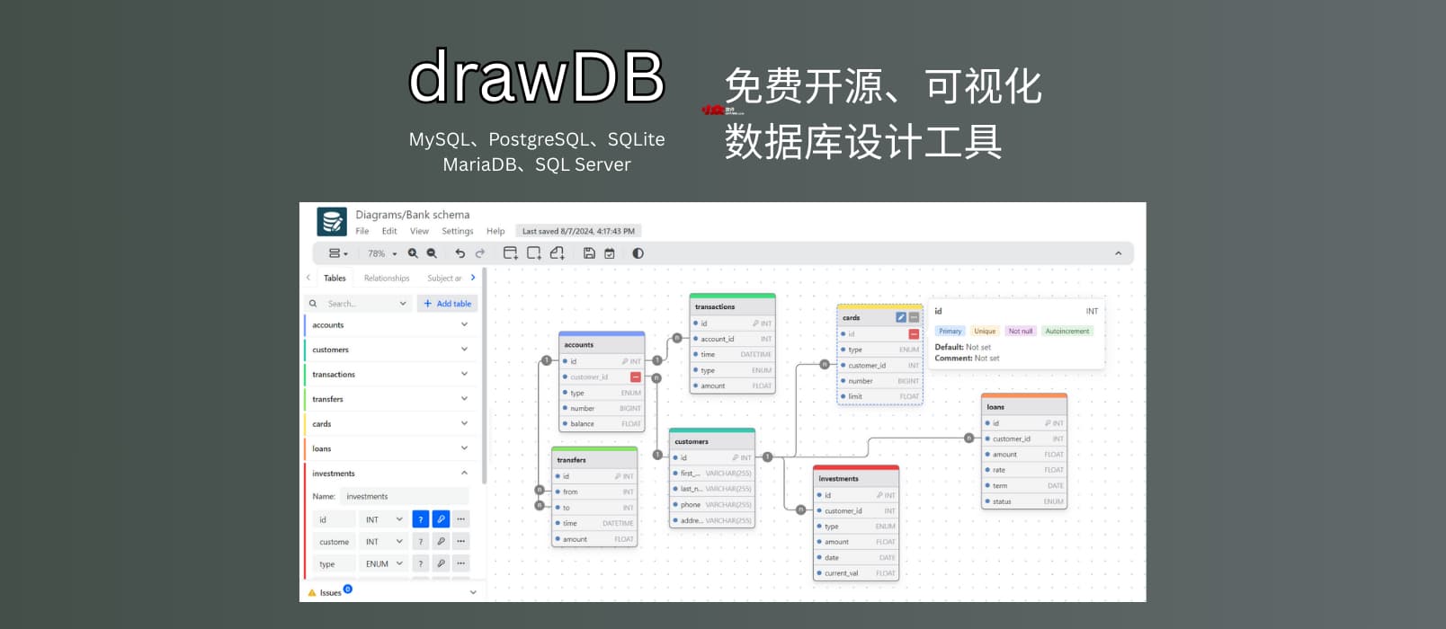Open the more options icon on cards table
Screen dimensions: 1446x629
914,317
